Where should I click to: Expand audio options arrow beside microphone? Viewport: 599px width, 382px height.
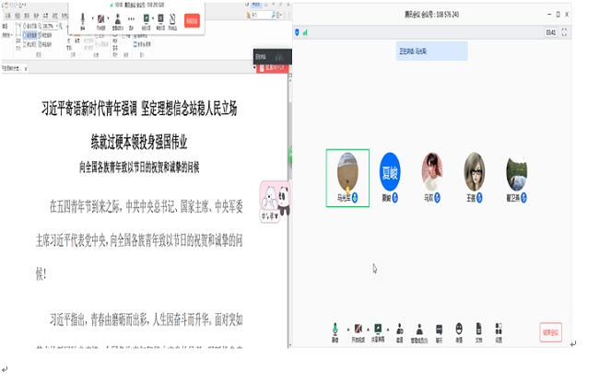click(x=346, y=329)
